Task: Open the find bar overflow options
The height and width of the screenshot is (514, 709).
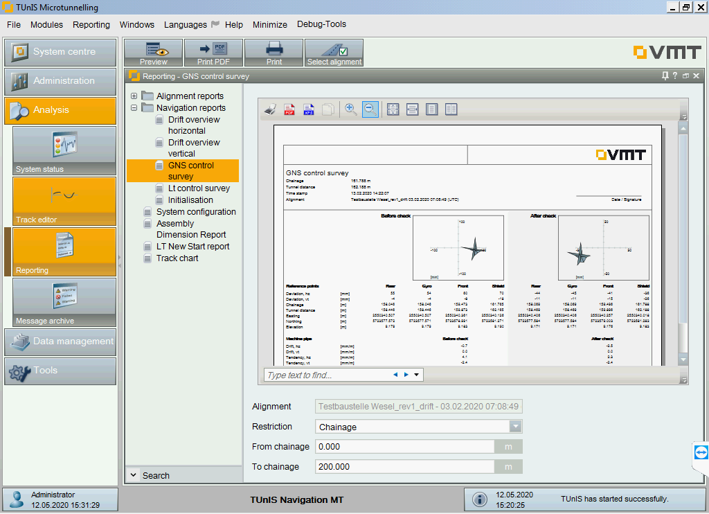Action: (683, 380)
